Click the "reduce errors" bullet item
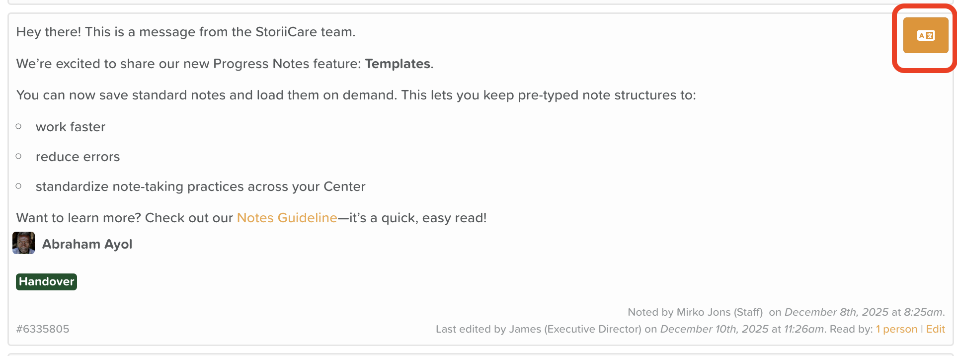 [x=78, y=157]
